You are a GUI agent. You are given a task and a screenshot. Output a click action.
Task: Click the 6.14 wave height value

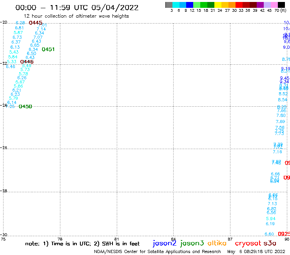(12, 102)
